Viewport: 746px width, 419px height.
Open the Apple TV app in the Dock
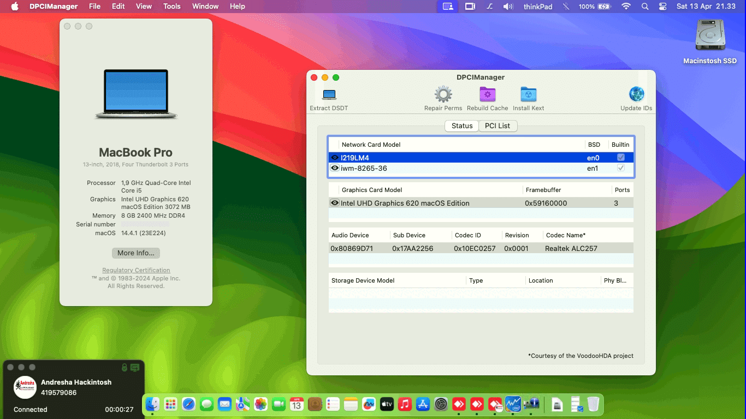pyautogui.click(x=387, y=404)
